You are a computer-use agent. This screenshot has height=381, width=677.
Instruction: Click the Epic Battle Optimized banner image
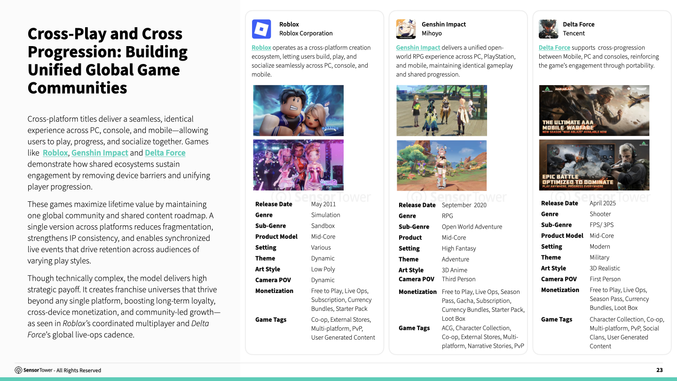(594, 165)
